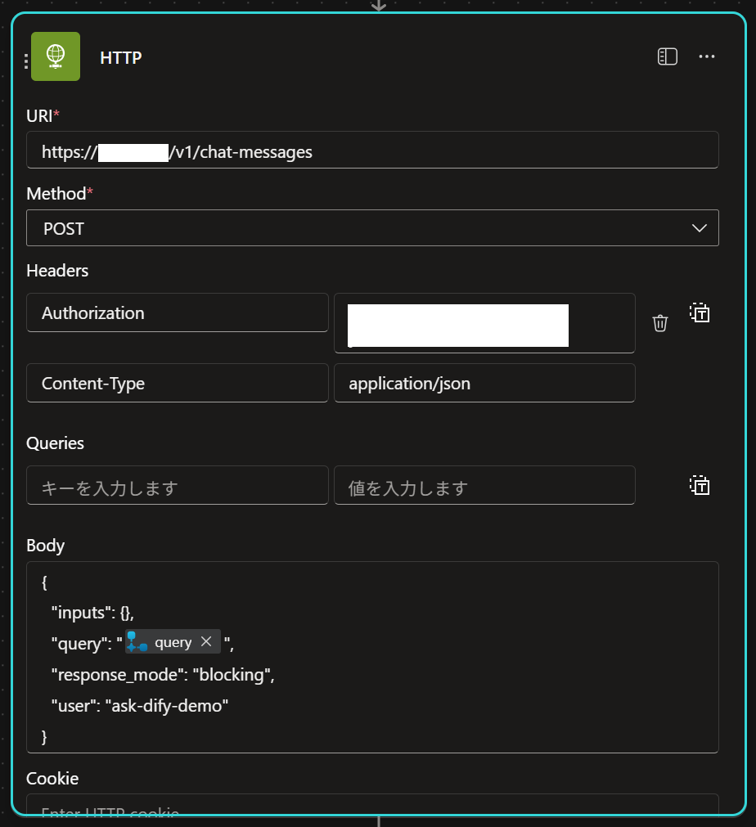Select the Authorization header key field
The image size is (756, 827).
pos(177,312)
